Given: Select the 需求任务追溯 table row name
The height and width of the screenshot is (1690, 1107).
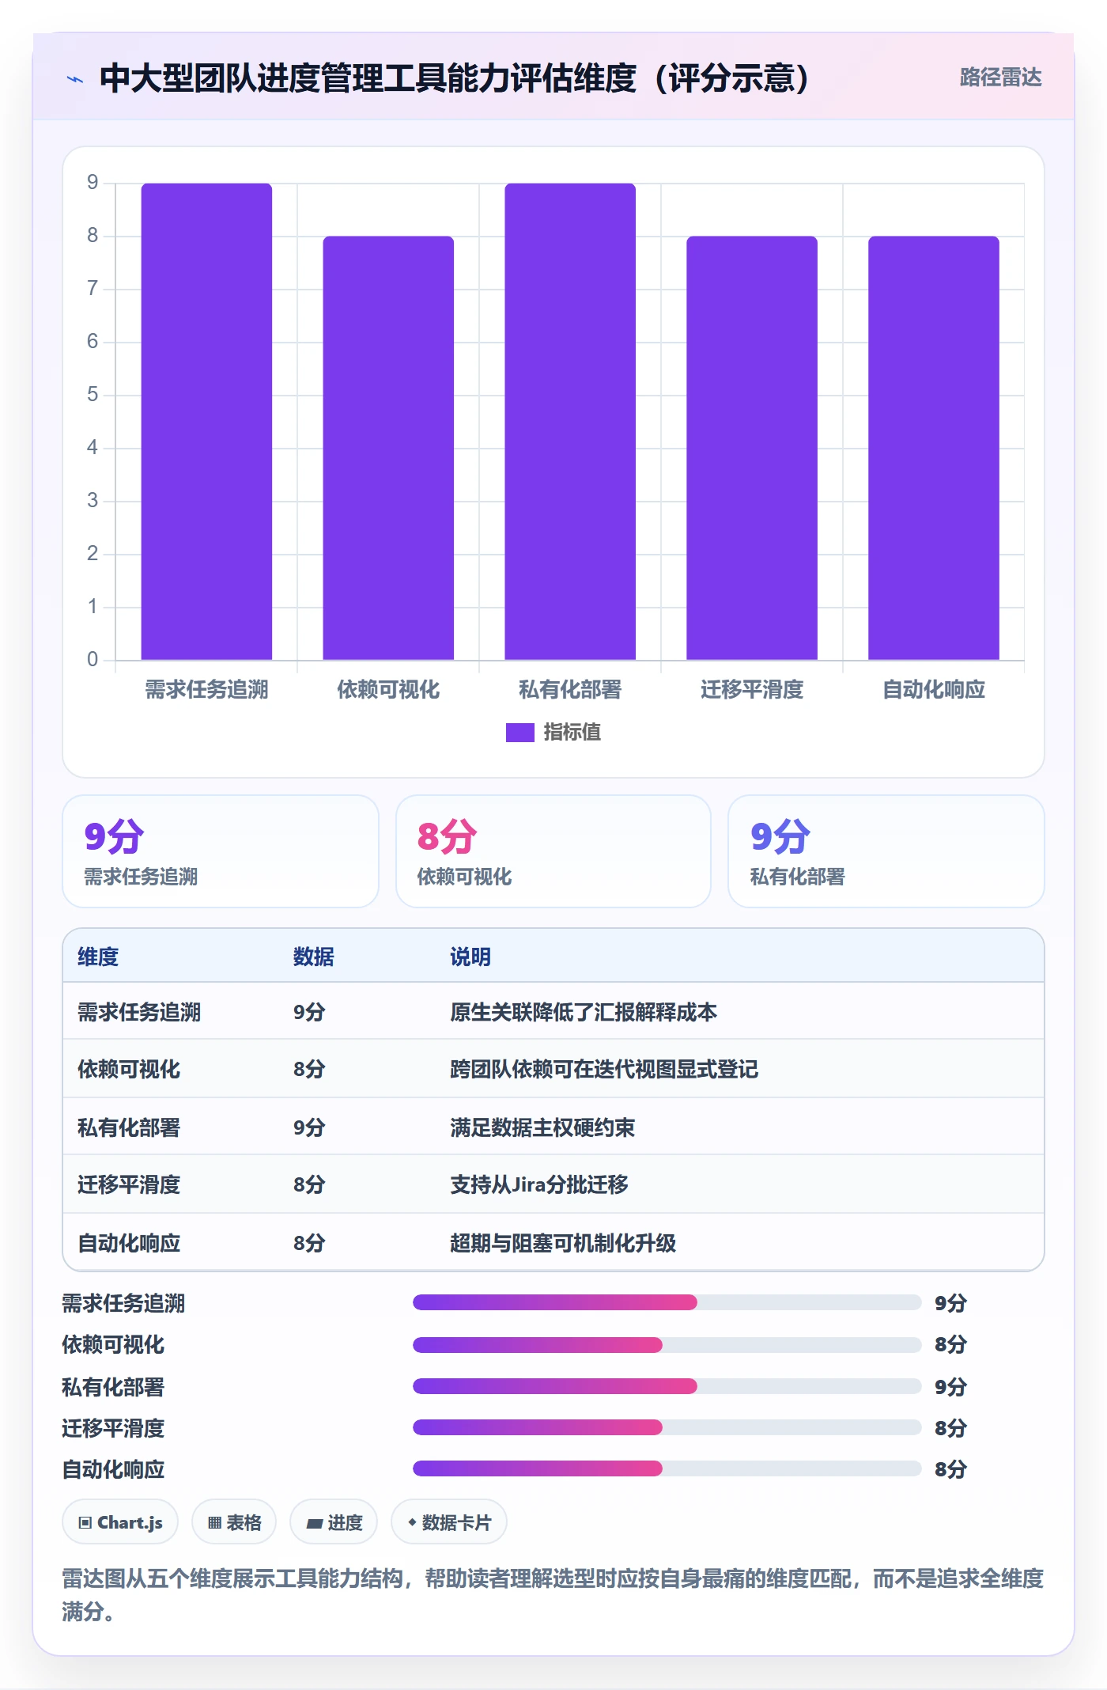Looking at the screenshot, I should click(139, 1012).
